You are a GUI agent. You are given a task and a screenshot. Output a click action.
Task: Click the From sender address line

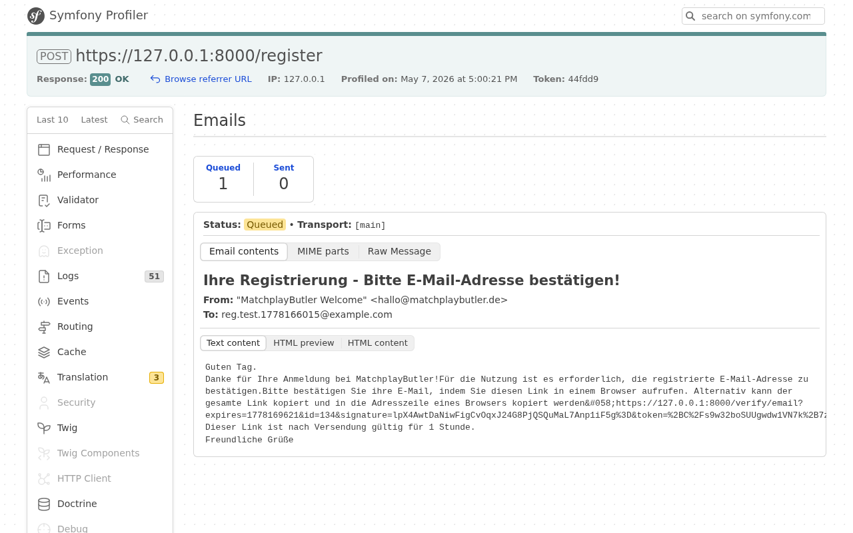[355, 300]
